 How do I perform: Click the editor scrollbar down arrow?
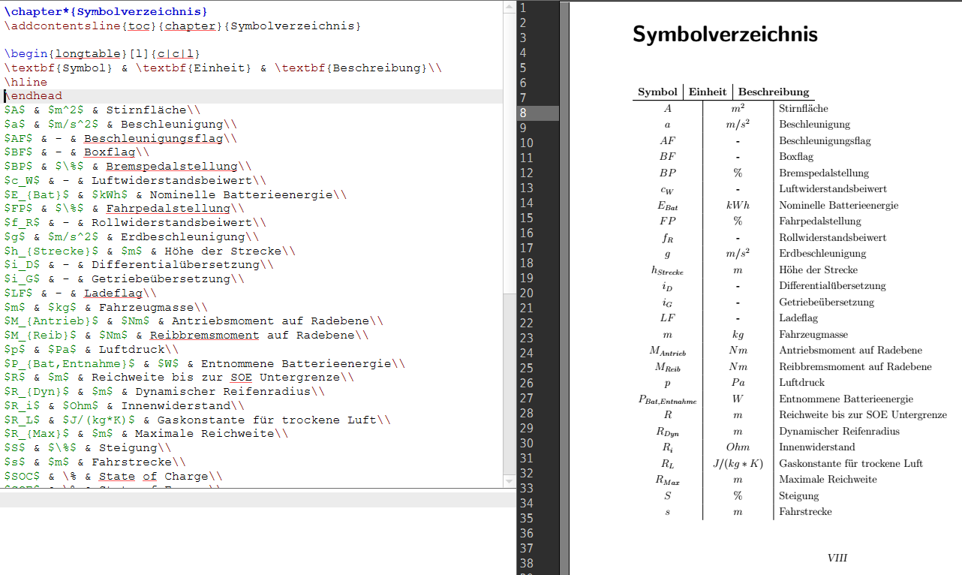[509, 480]
